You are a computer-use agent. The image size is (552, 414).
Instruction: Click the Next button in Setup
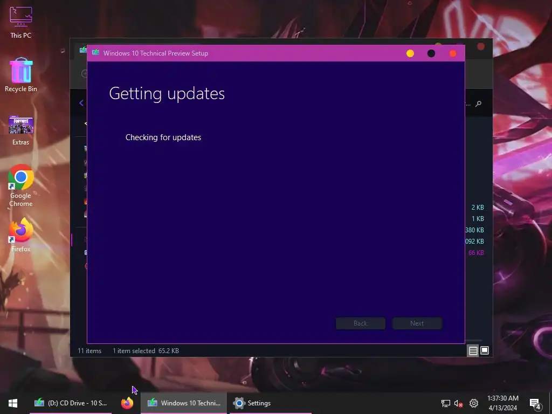coord(417,323)
